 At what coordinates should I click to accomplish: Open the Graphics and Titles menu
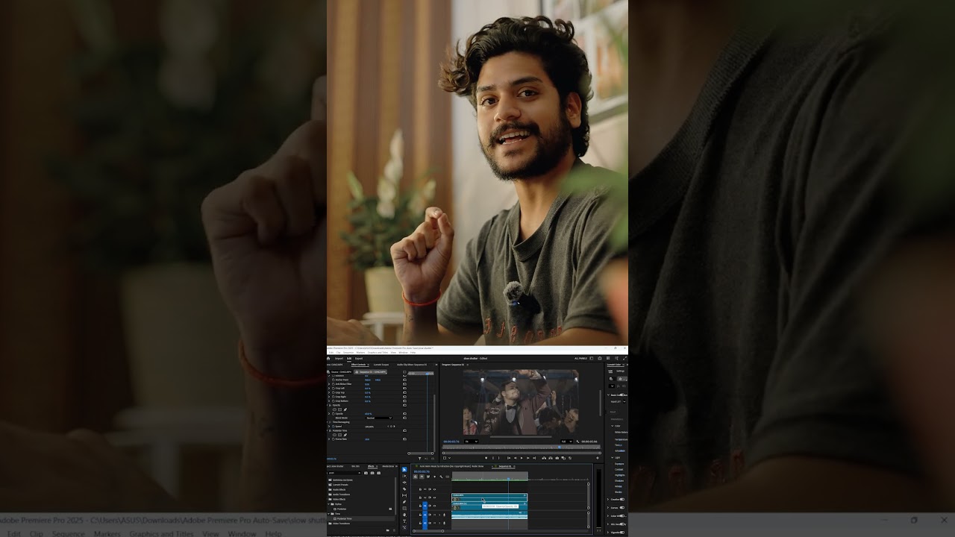378,353
